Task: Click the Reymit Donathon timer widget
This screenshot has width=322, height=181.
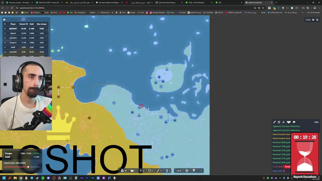Action: coord(305,155)
